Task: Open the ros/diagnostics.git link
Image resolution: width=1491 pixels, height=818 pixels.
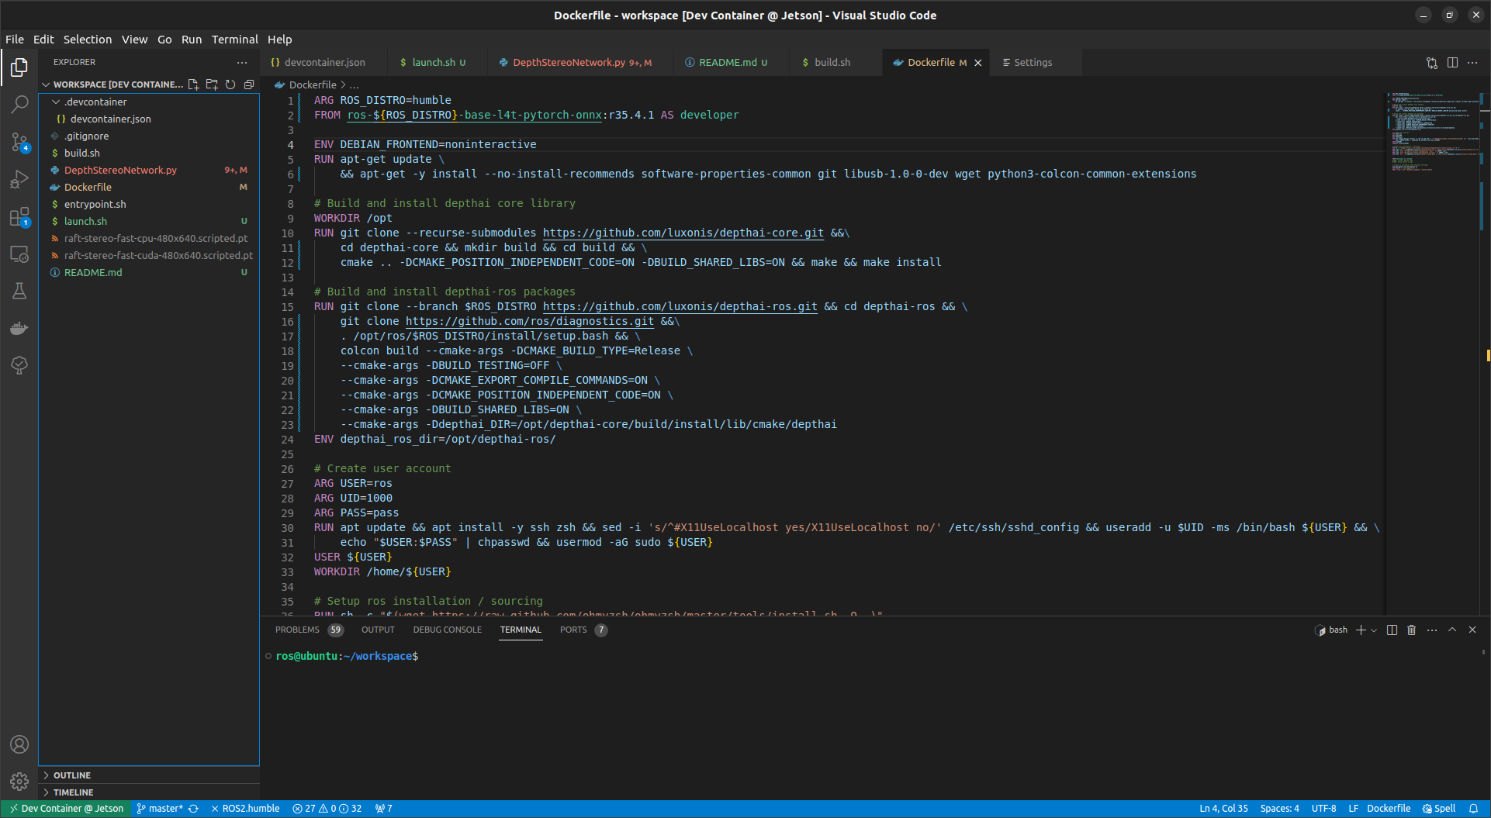Action: 529,322
